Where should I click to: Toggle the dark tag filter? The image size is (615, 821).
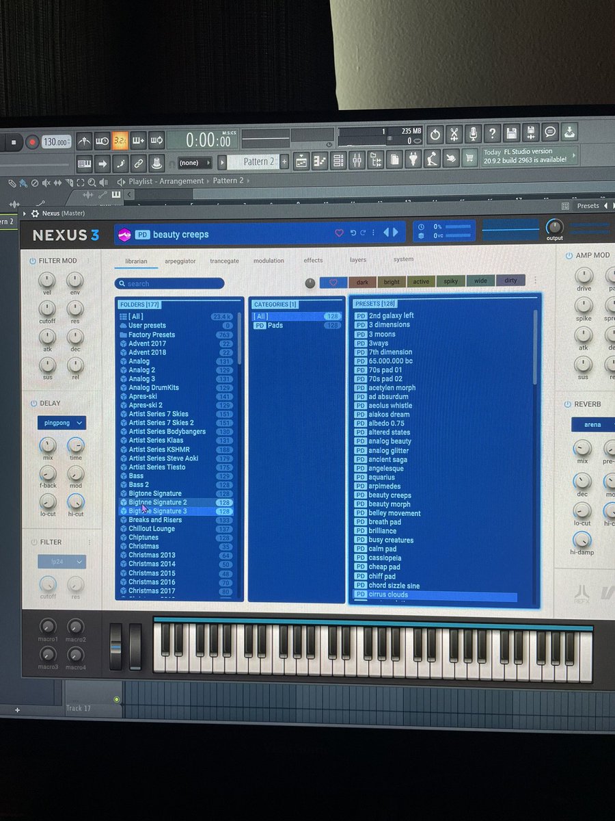362,282
